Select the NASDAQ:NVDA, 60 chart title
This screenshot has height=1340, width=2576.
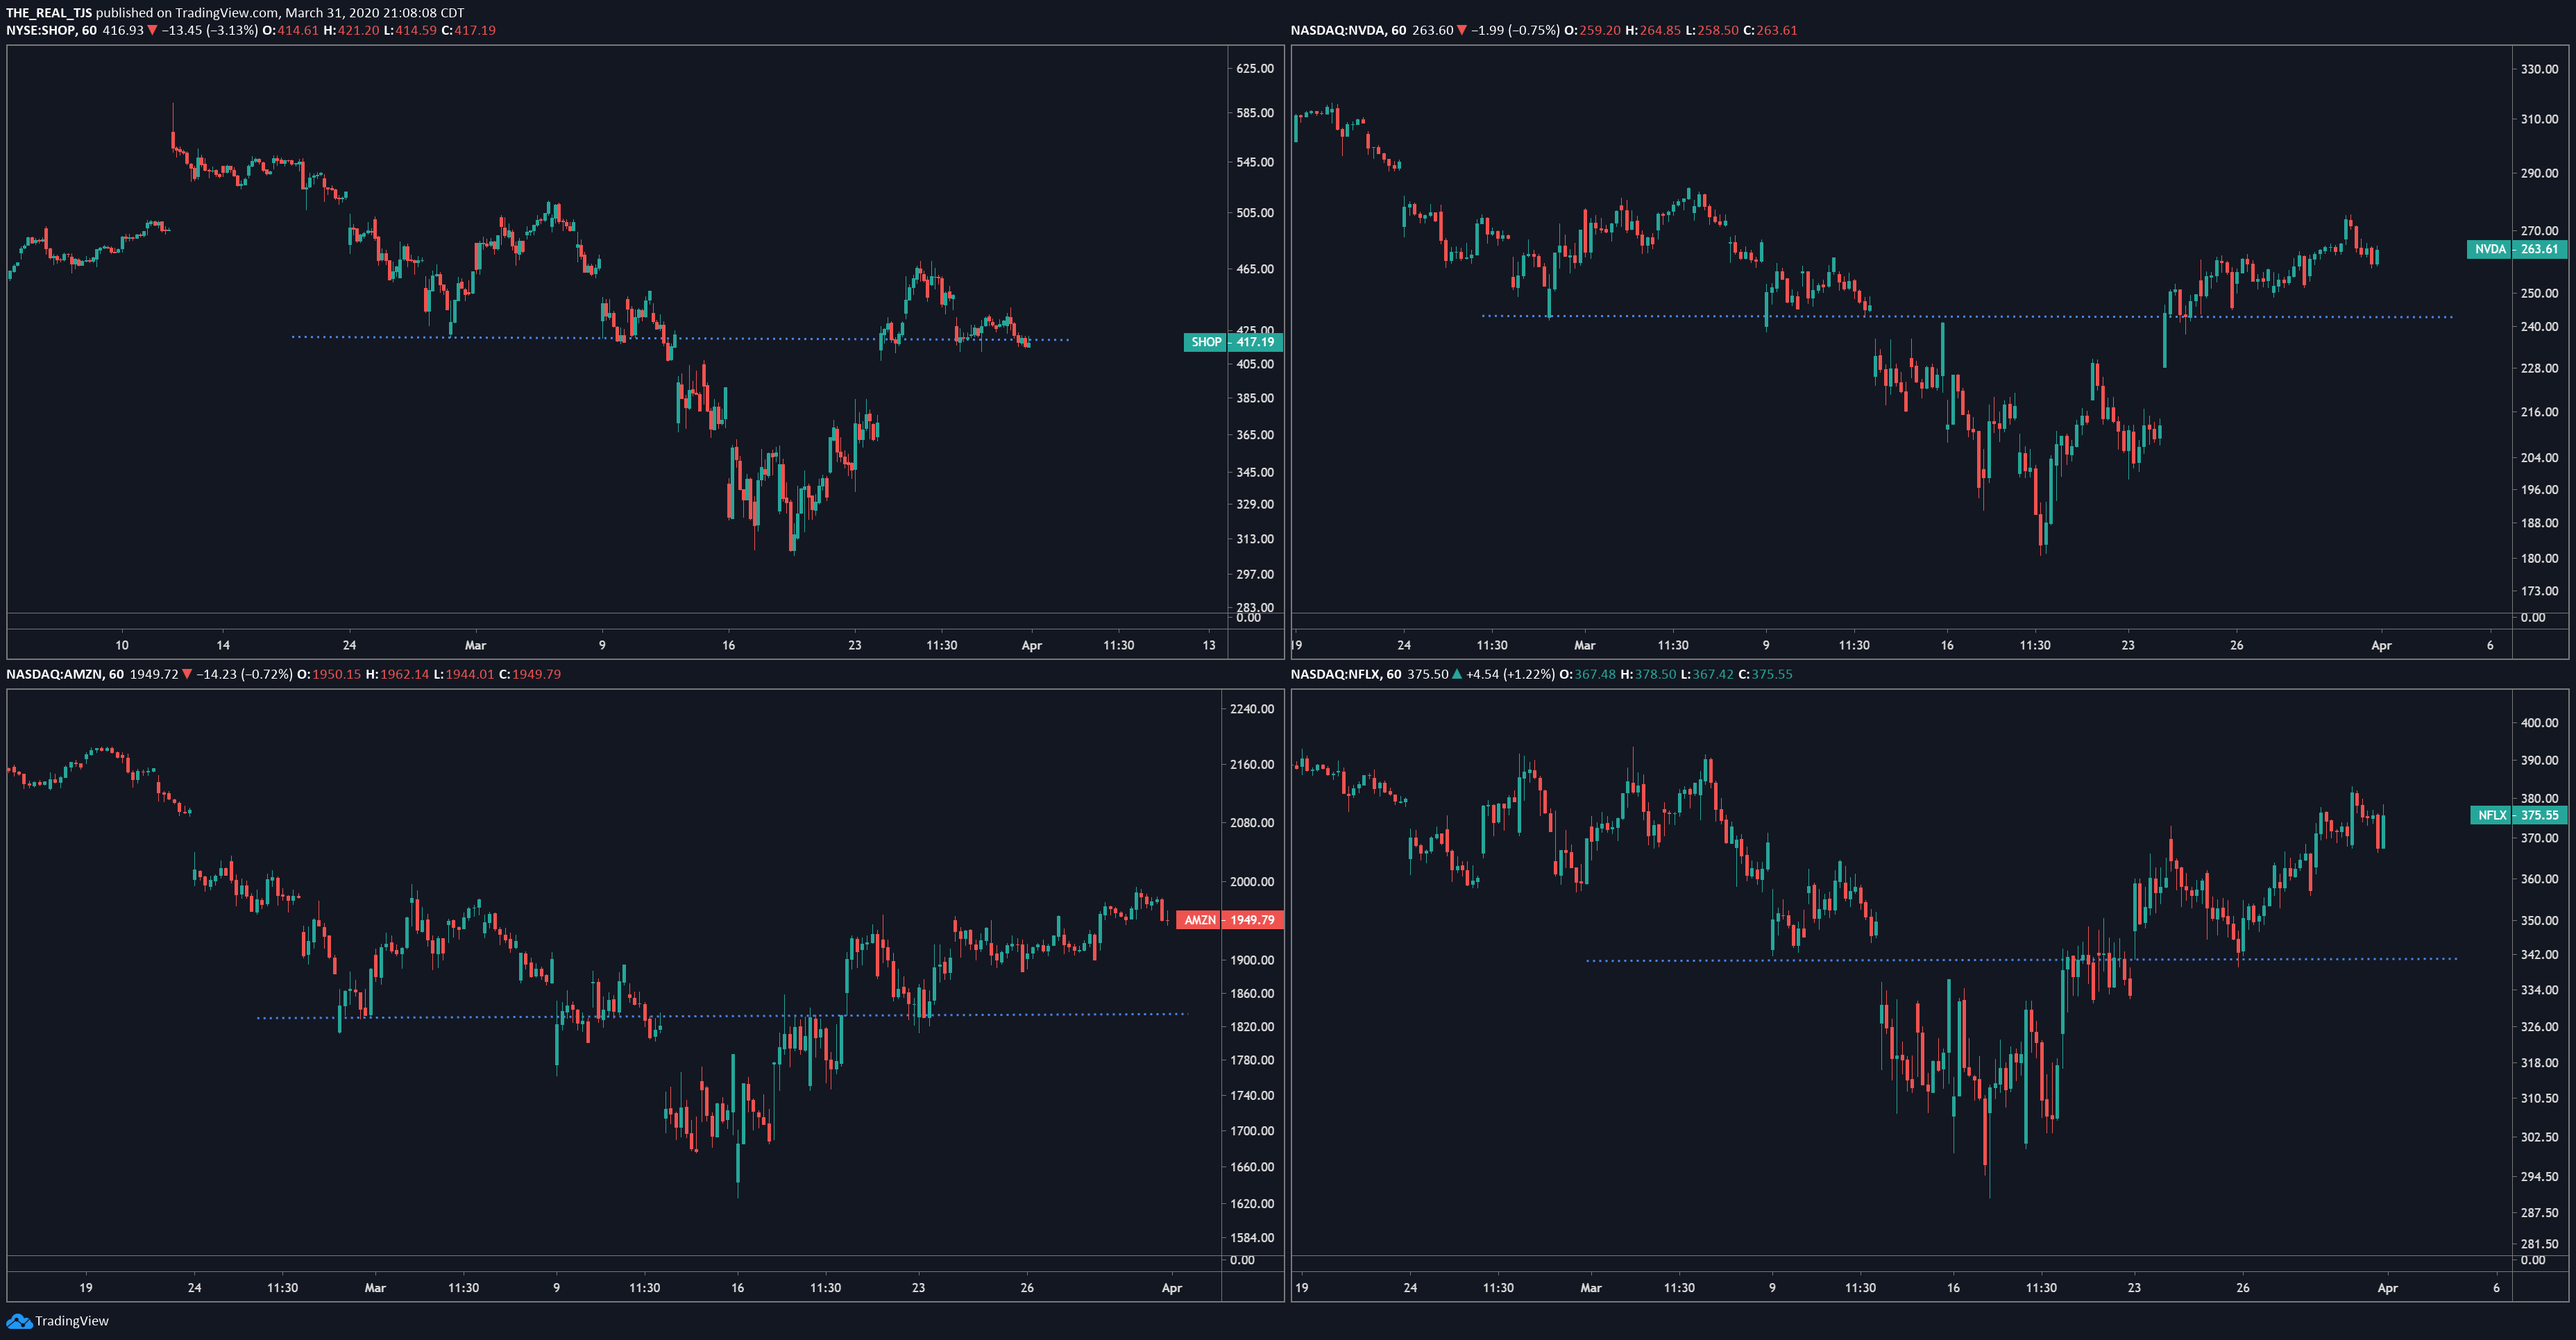coord(1348,30)
